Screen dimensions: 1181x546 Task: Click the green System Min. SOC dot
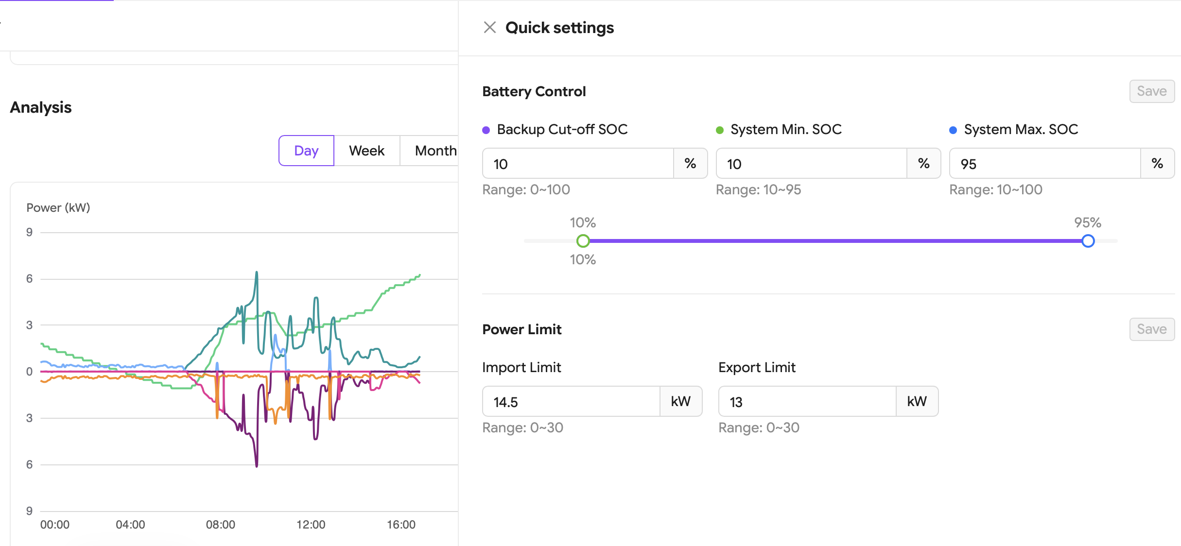click(720, 130)
